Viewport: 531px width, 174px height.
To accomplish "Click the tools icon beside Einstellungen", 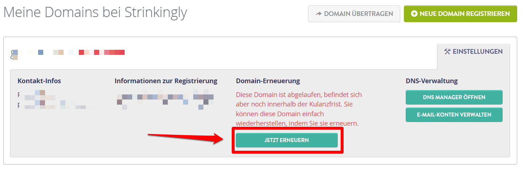I will (x=447, y=52).
